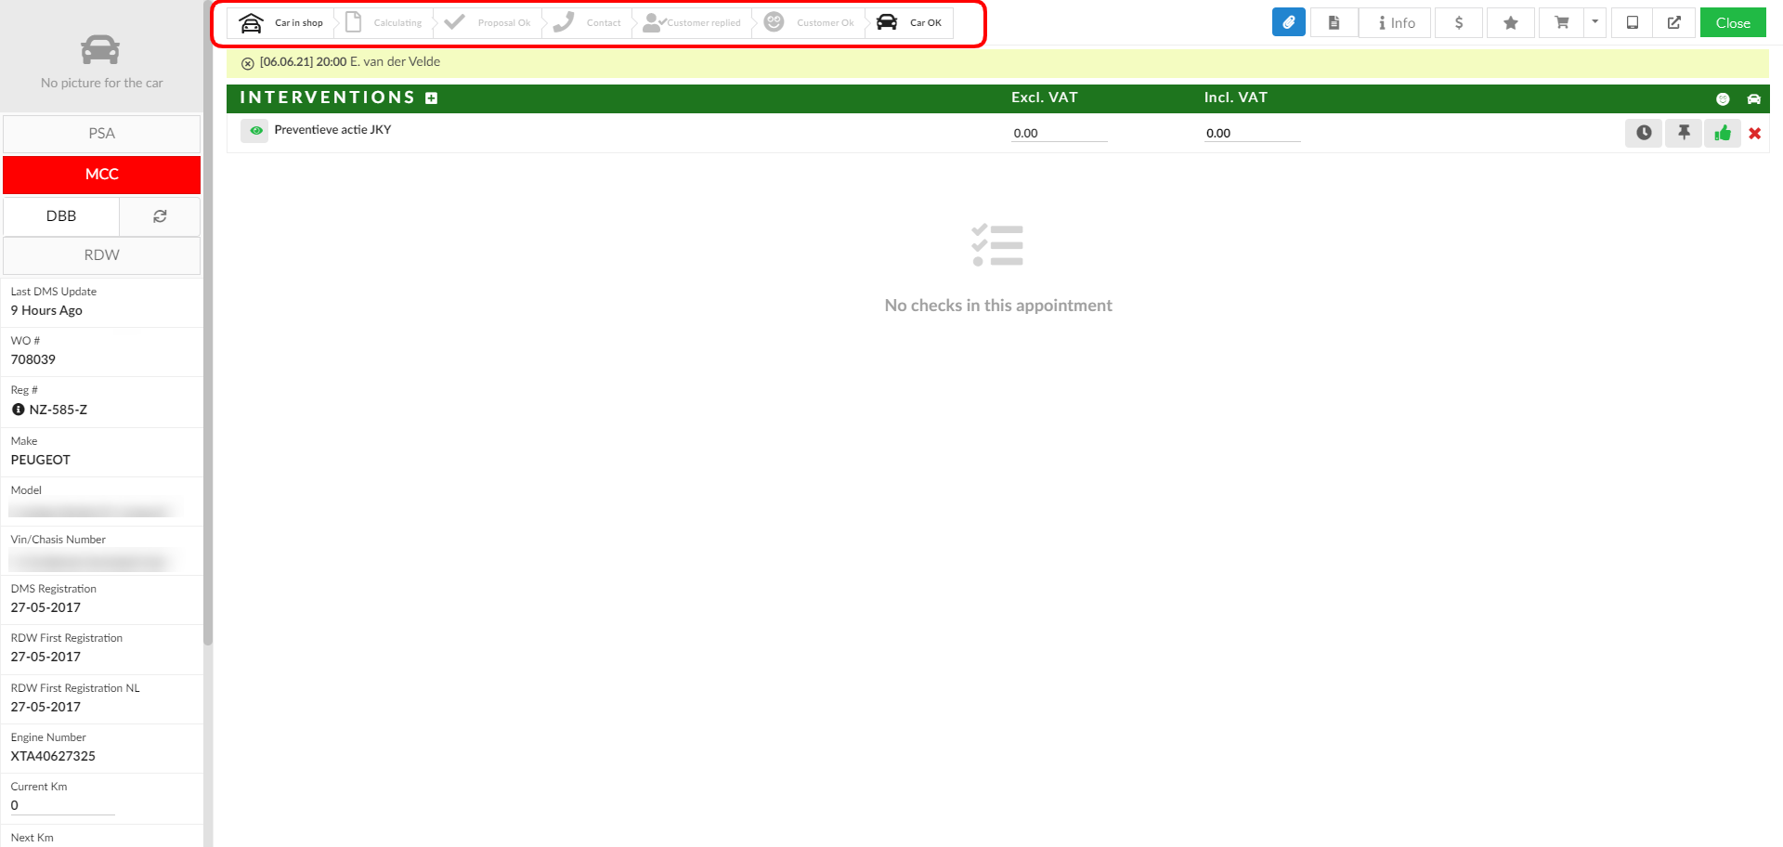
Task: Select the Car OK status step
Action: (910, 23)
